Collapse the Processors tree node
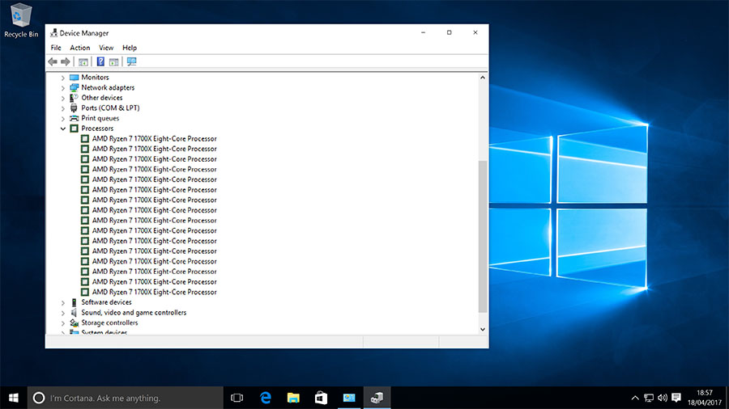 click(62, 129)
